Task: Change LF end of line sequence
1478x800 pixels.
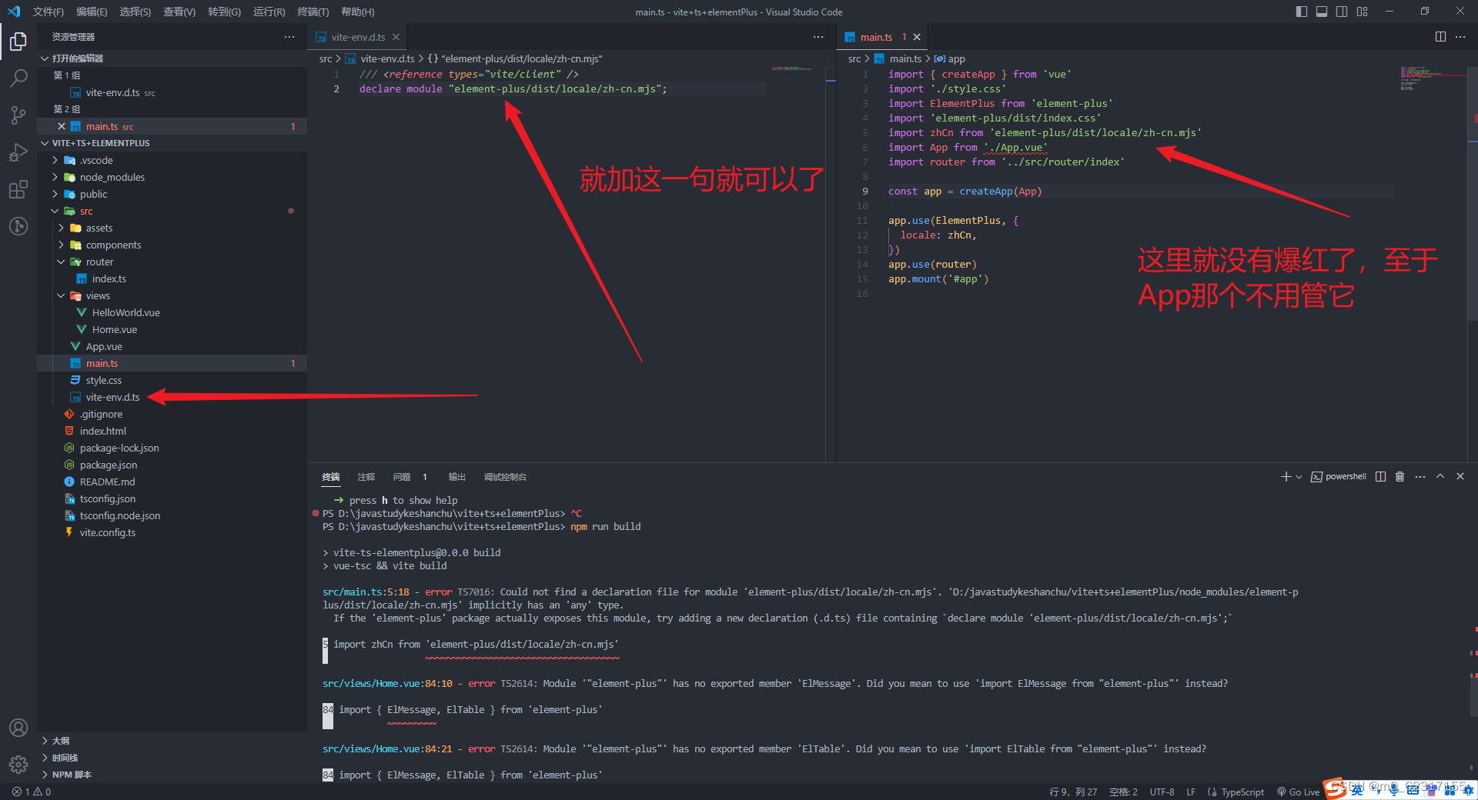Action: pos(1191,792)
